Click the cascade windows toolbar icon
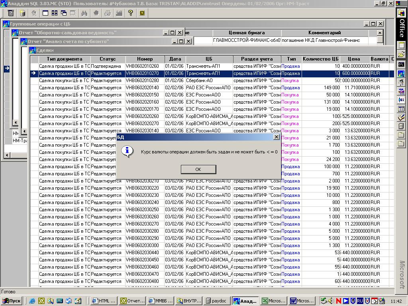 [x=63, y=13]
